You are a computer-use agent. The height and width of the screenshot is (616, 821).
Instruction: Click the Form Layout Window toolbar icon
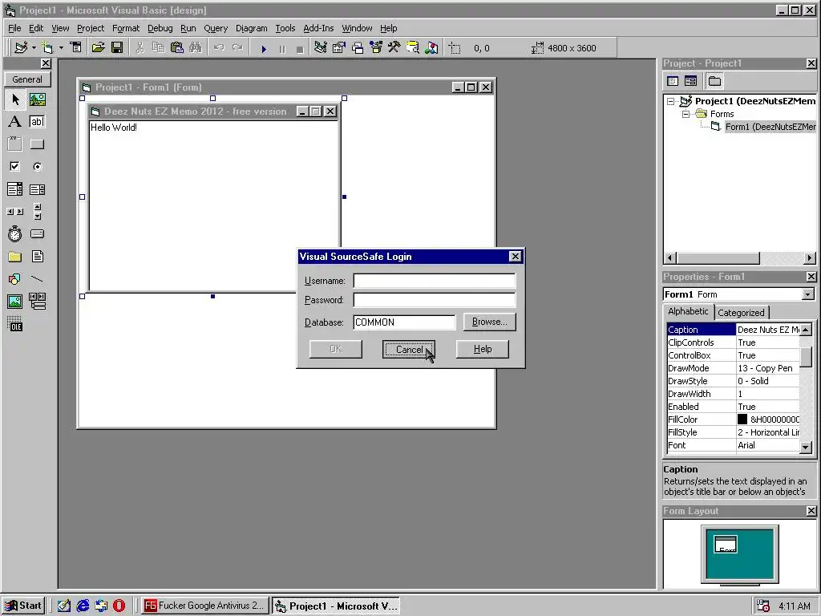[x=358, y=47]
